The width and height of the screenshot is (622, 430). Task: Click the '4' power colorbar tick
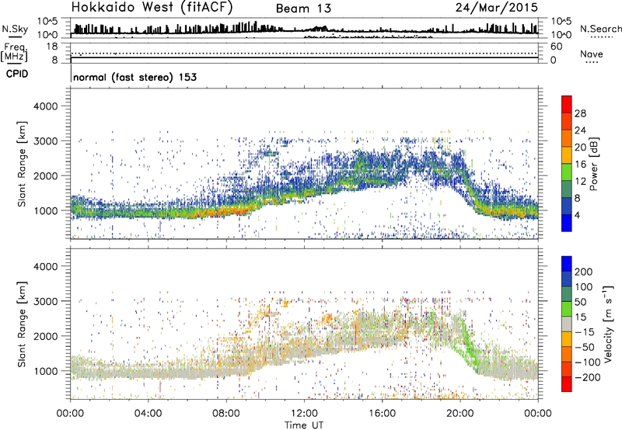click(x=577, y=215)
